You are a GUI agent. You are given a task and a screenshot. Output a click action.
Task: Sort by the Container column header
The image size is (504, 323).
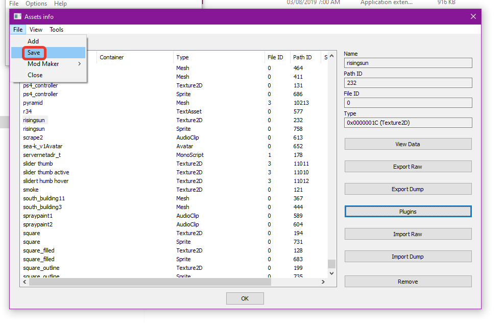pos(135,57)
